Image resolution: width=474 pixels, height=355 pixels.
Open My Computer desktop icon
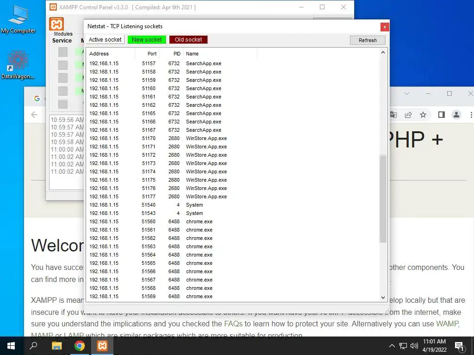click(18, 19)
